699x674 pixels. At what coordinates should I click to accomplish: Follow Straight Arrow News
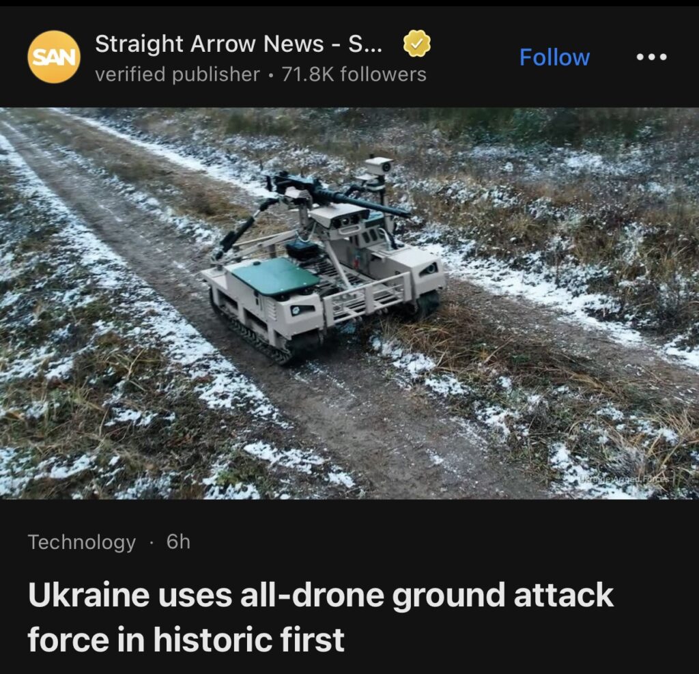554,57
